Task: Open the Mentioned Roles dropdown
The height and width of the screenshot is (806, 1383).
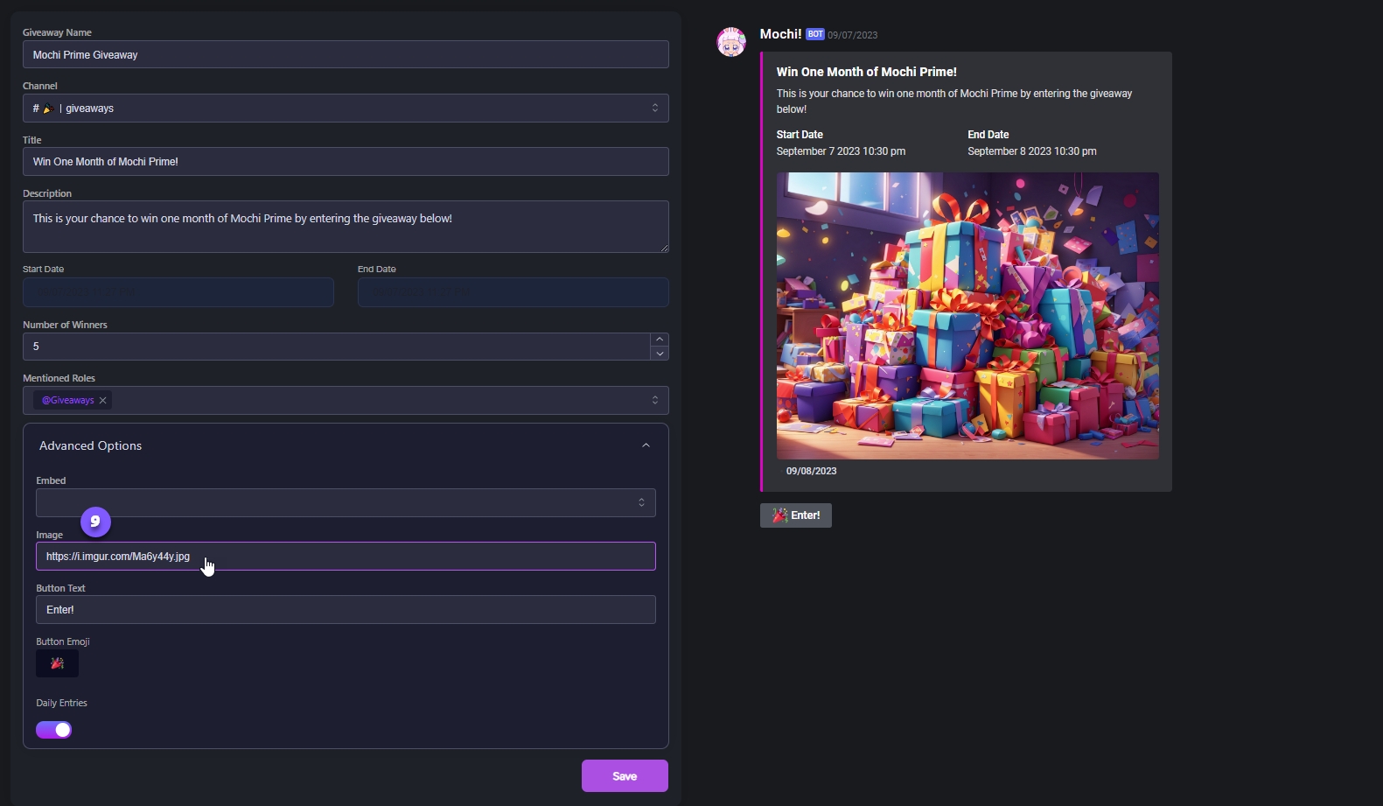Action: point(346,400)
